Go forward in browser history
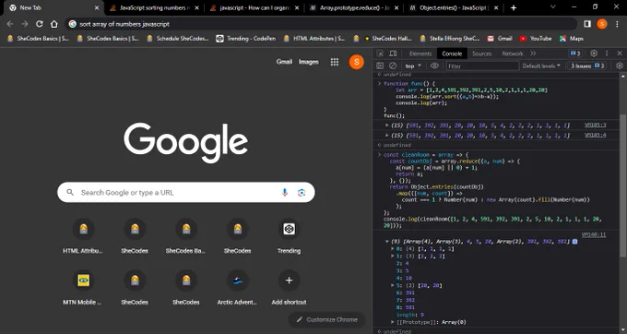Image resolution: width=627 pixels, height=334 pixels. (x=25, y=24)
